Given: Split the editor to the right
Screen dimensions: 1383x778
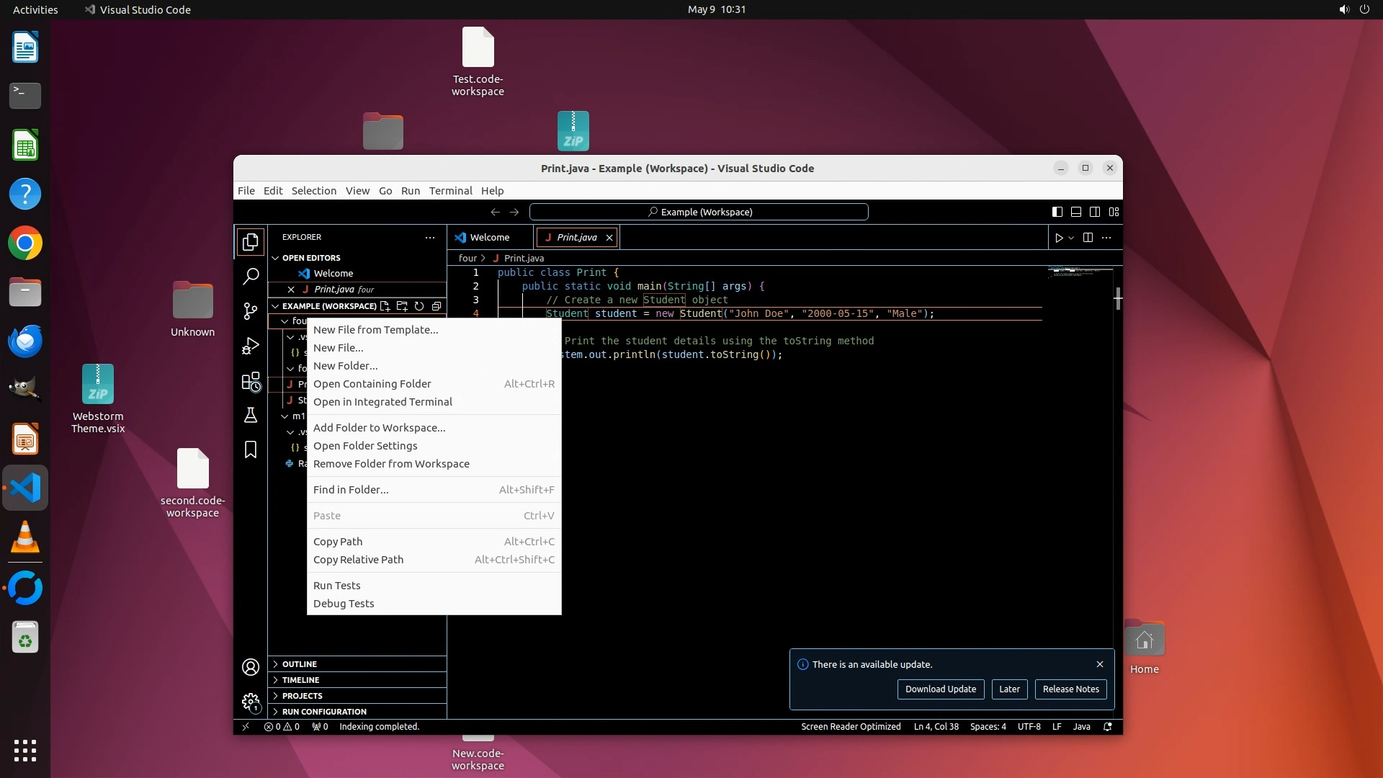Looking at the screenshot, I should pos(1088,238).
